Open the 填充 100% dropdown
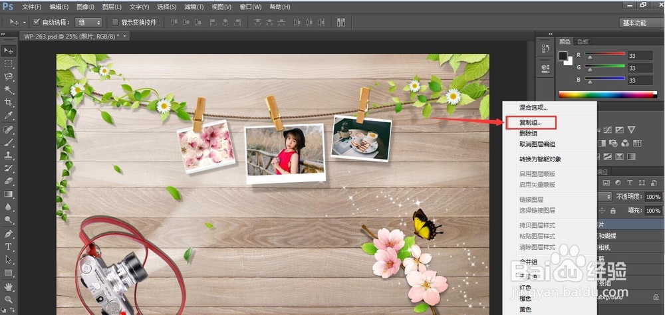 pos(652,210)
